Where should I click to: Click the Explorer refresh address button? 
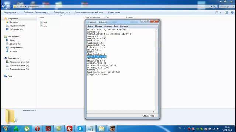[x=215, y=7]
